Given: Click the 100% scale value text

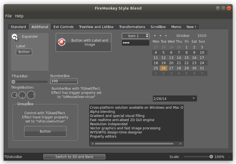Looking at the screenshot, I should 219,157.
